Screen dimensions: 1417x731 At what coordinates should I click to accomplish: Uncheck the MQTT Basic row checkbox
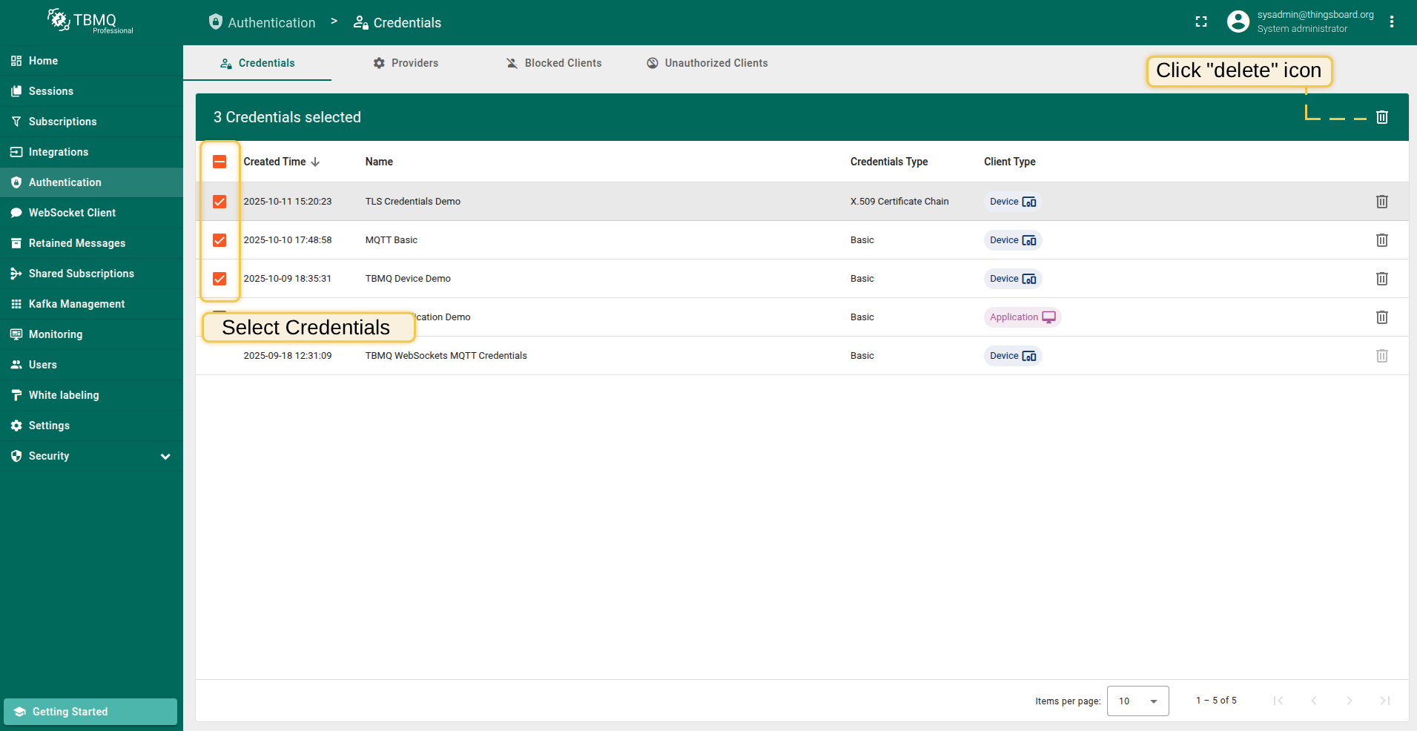(219, 240)
